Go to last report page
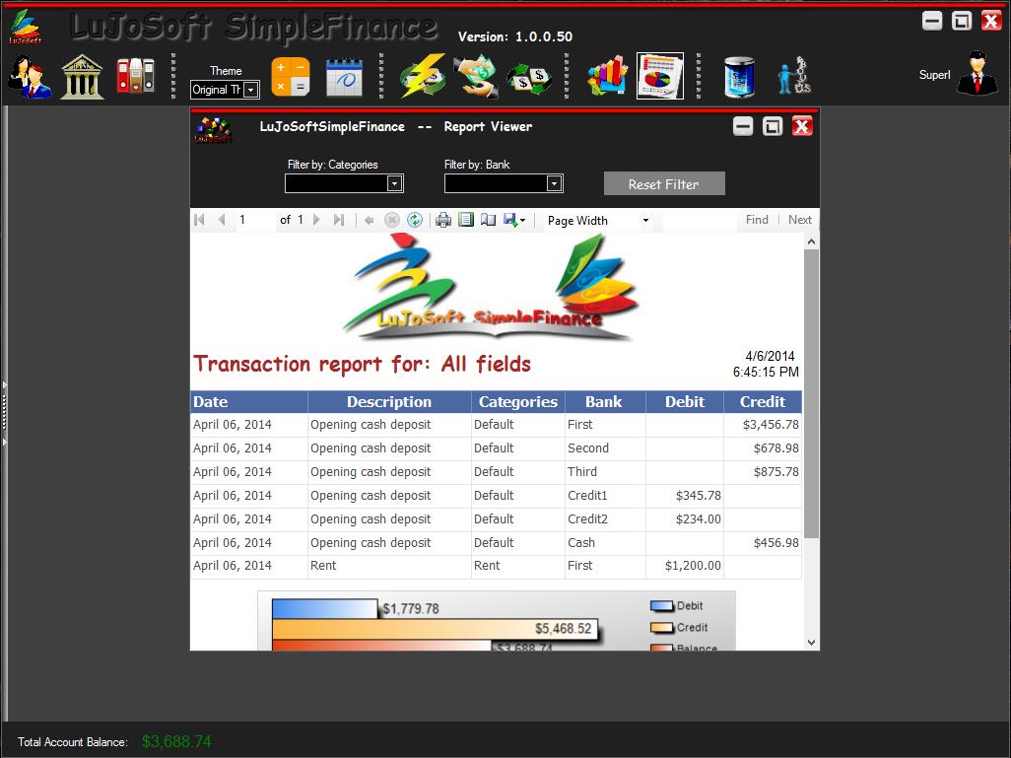This screenshot has width=1011, height=758. (339, 220)
